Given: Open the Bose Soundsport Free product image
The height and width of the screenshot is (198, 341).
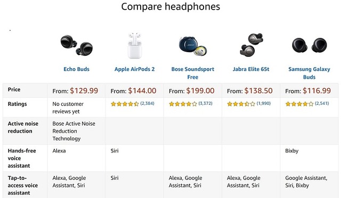Looking at the screenshot, I should point(193,46).
